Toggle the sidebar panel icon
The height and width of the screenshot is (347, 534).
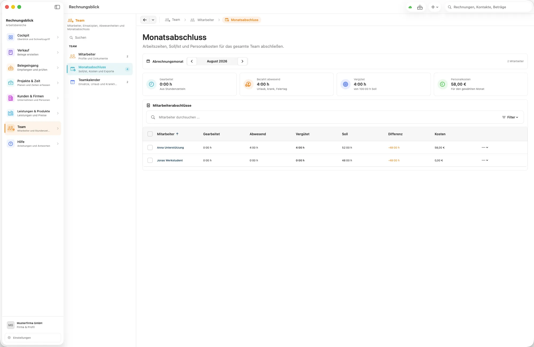click(x=57, y=7)
